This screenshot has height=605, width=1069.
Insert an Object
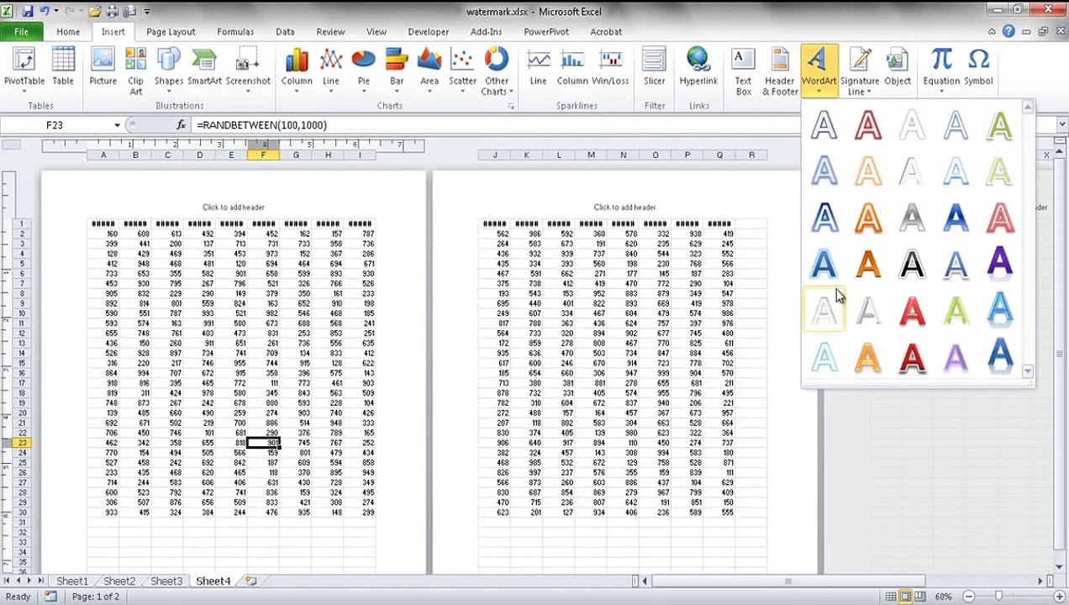898,68
